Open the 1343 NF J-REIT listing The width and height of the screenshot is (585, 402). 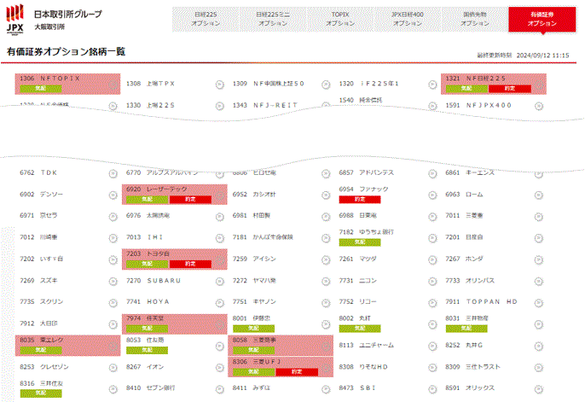pos(265,106)
